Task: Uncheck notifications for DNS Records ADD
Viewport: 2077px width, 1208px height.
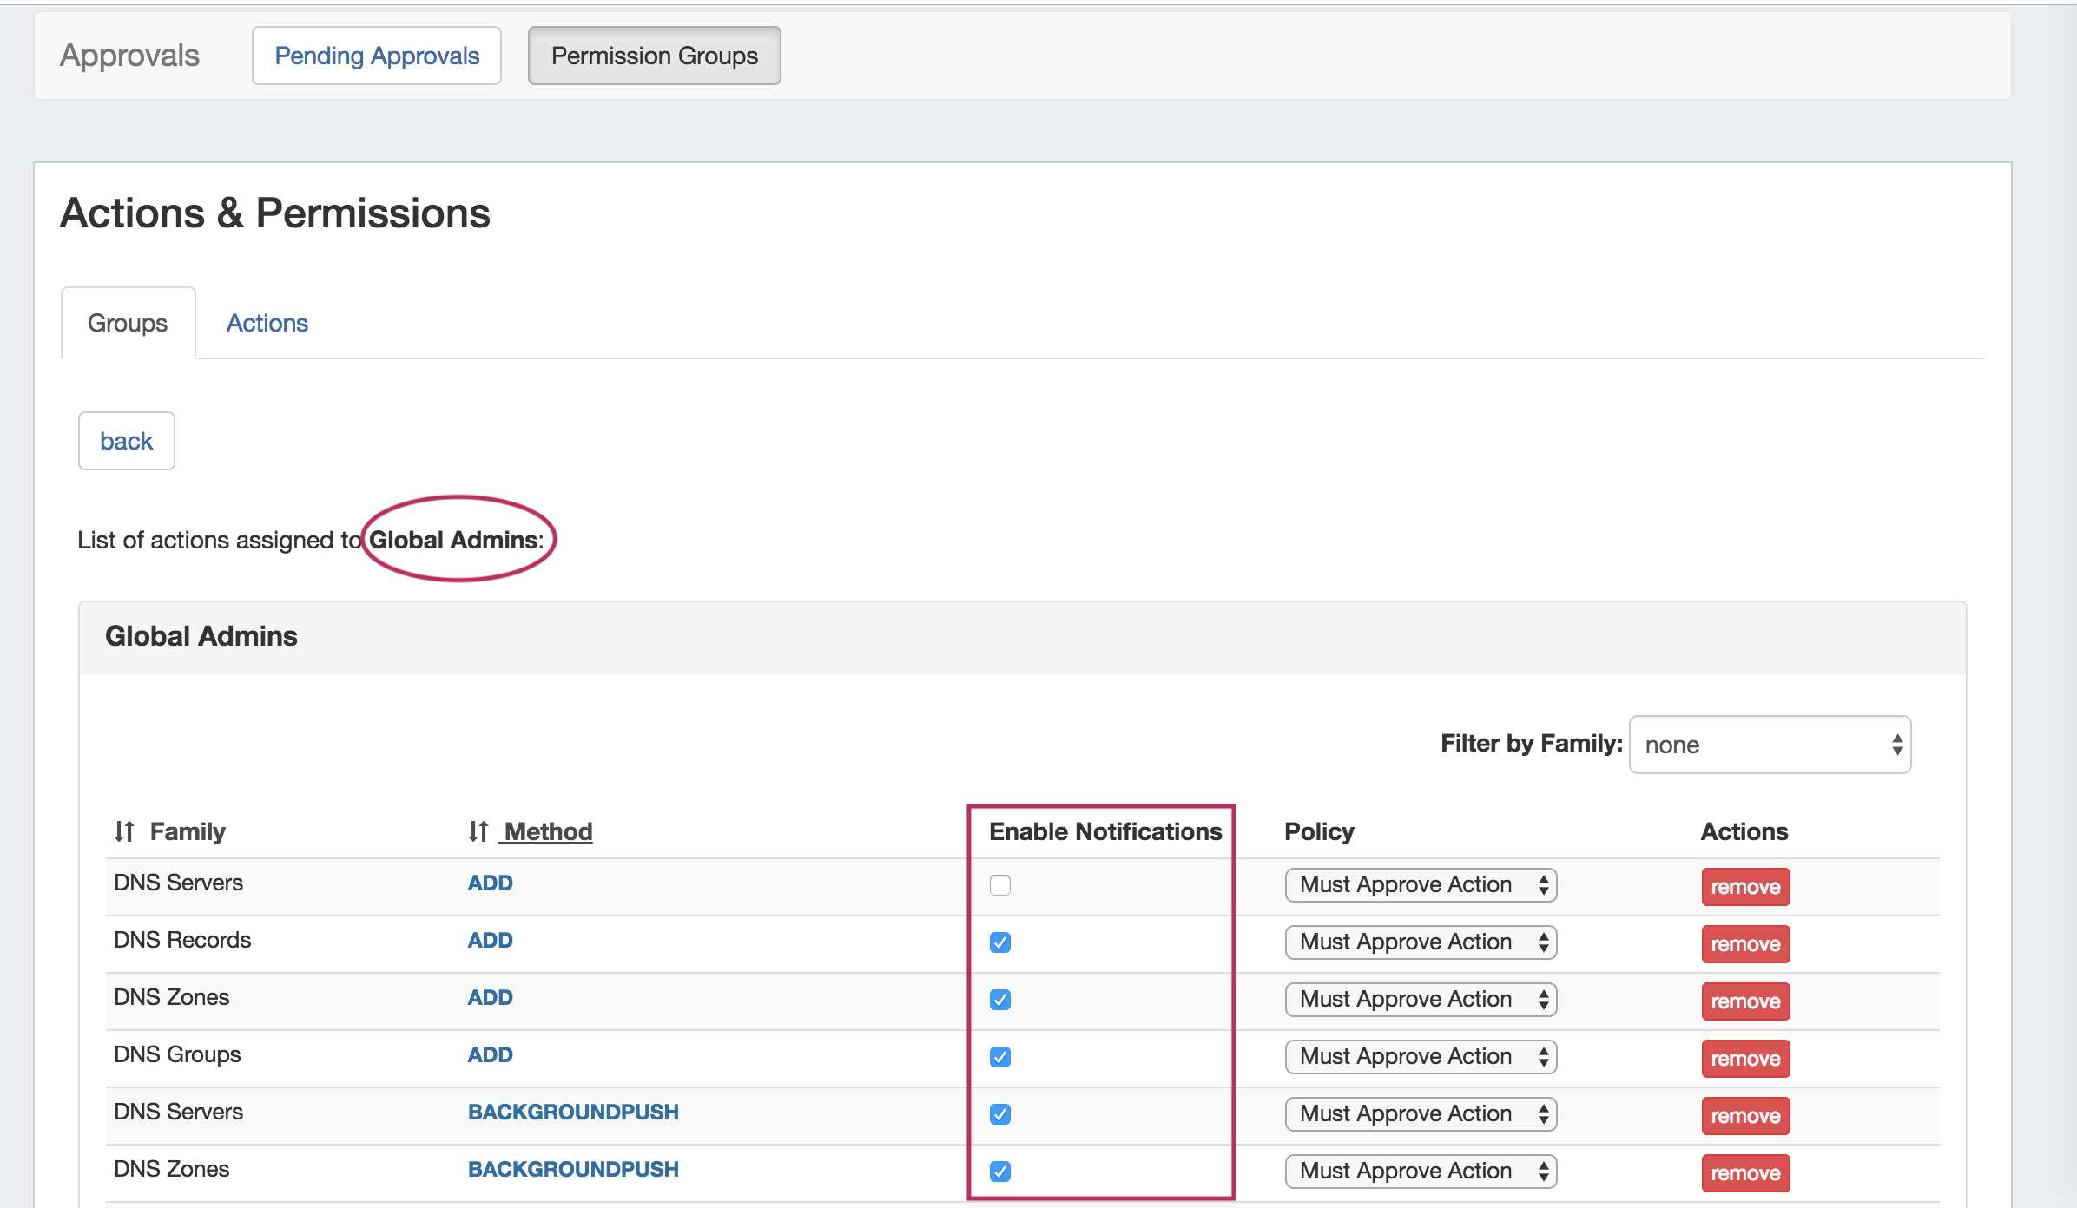Action: pos(999,942)
